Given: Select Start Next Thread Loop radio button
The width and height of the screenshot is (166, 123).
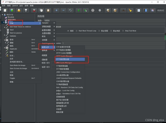Looking at the screenshot, I should [x=77, y=31].
